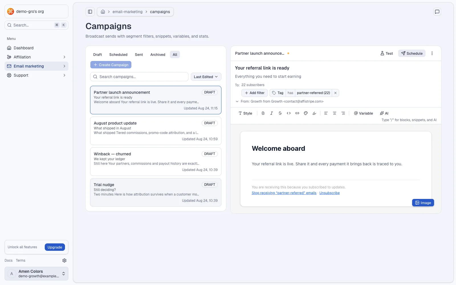
Task: Open the AI writing assistant
Action: click(x=384, y=113)
